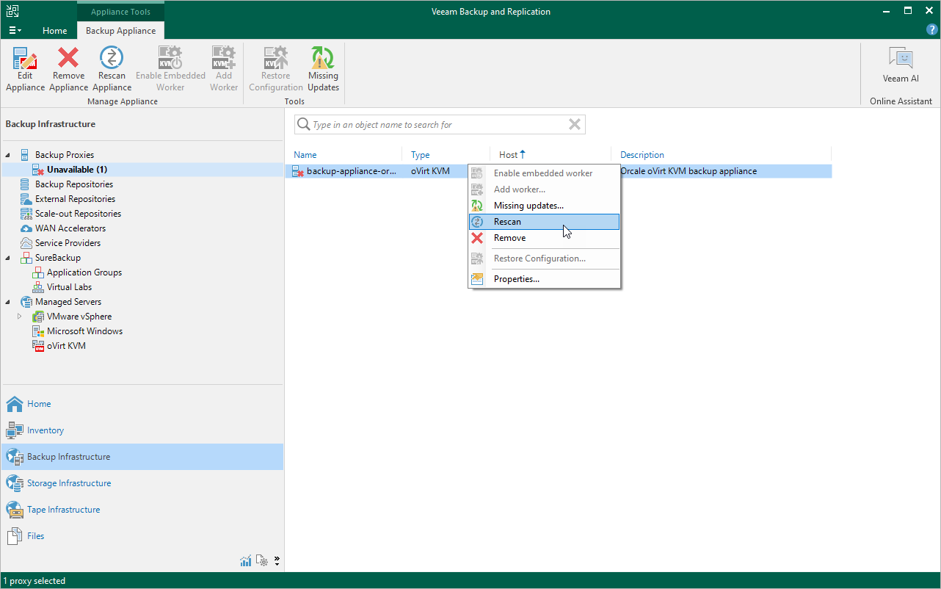Open the Inventory navigation view
Viewport: 941px width, 589px height.
tap(142, 430)
